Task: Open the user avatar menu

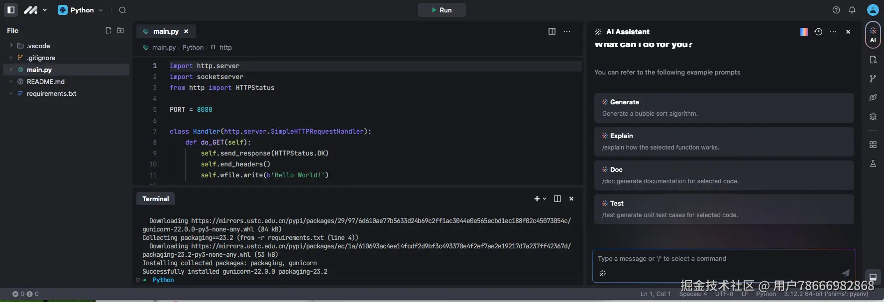Action: pos(873,10)
